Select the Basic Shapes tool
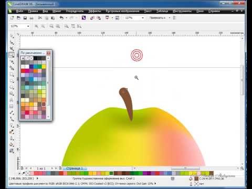Viewport: 252px width, 189px height. coord(12,93)
